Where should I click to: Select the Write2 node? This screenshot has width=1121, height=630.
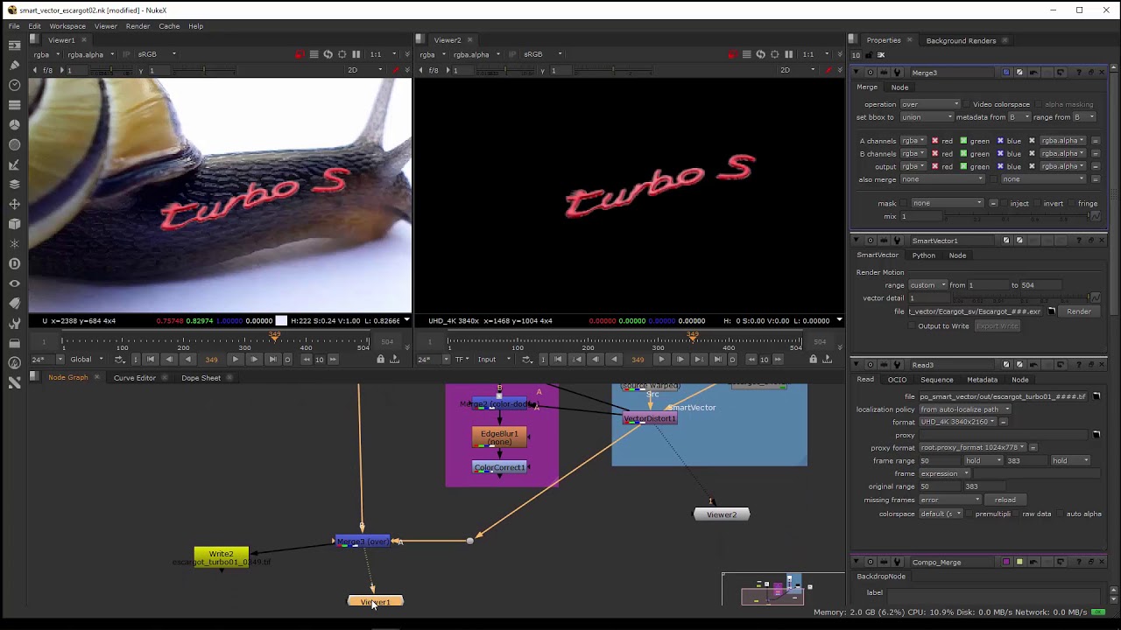[x=222, y=557]
